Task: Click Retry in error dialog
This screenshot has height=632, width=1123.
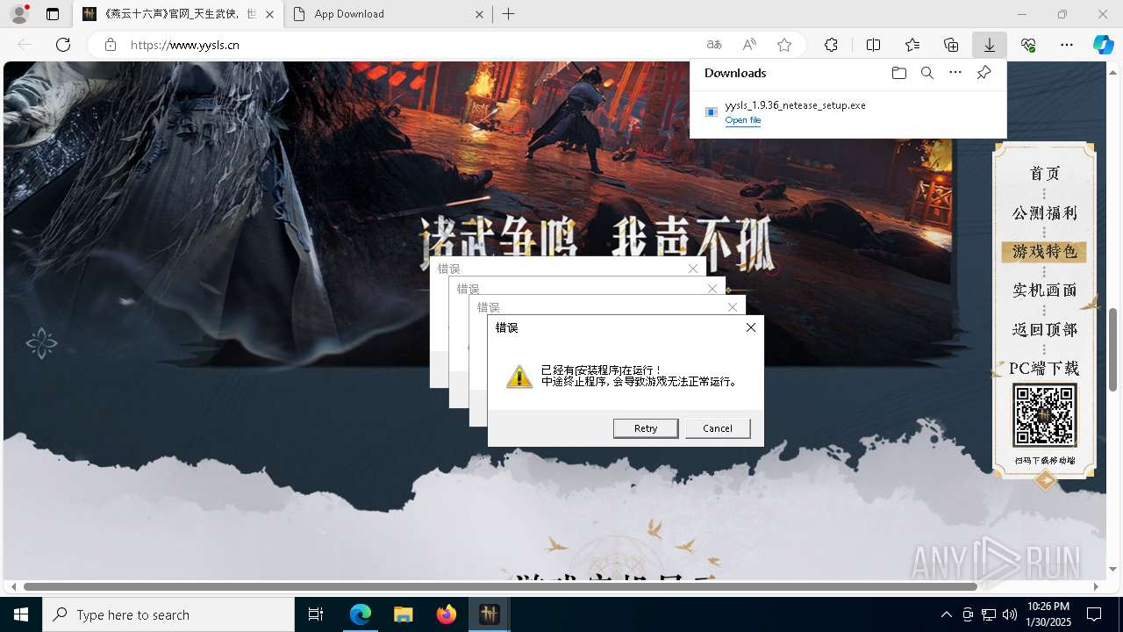Action: pos(646,428)
